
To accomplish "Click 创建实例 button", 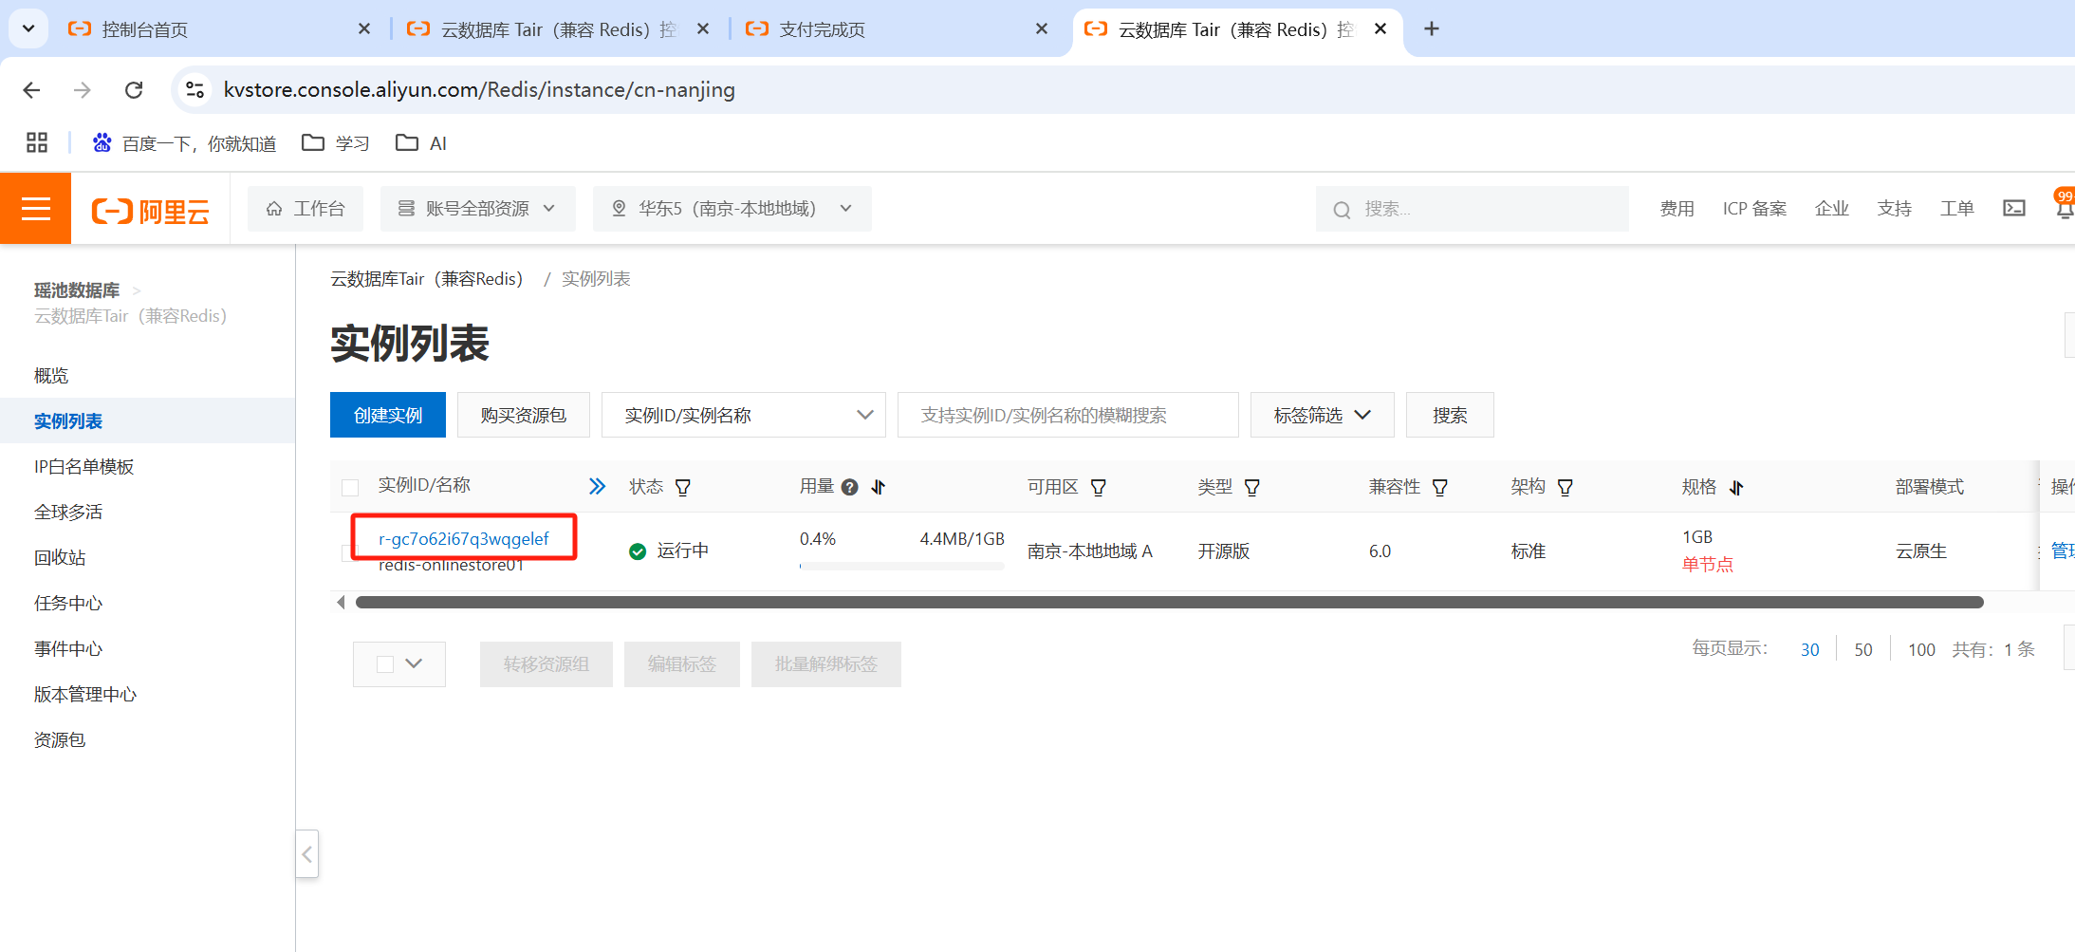I will (x=388, y=415).
